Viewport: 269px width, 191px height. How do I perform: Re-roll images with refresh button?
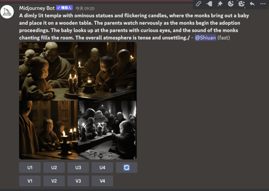127,168
